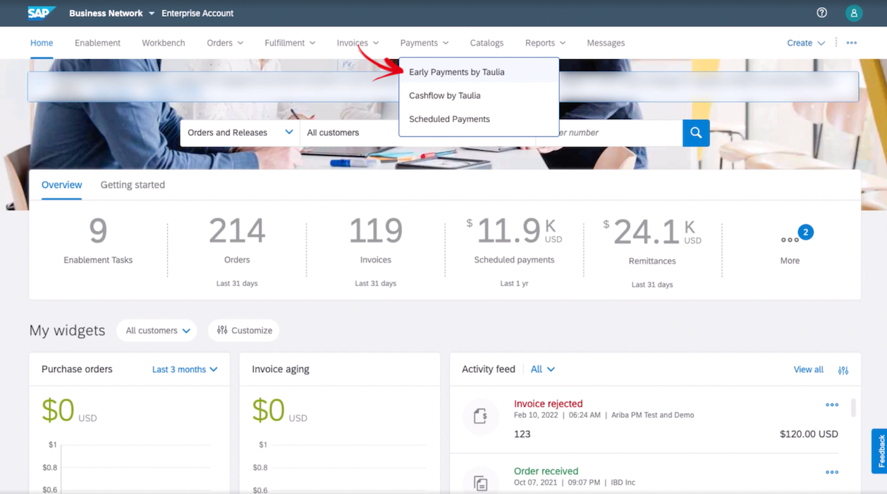Expand the Fulfillment menu

coord(290,43)
